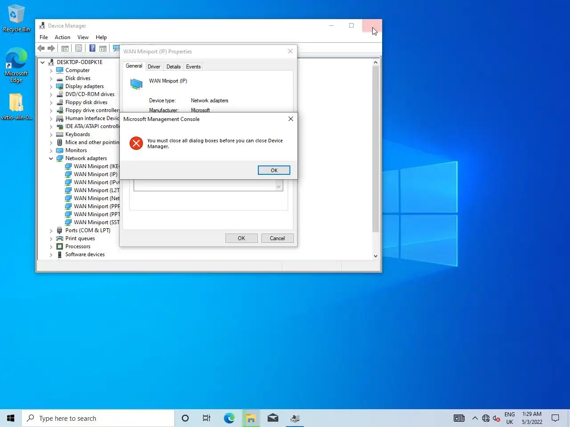Image resolution: width=570 pixels, height=427 pixels.
Task: Click the WAN Miniport device icon in Properties
Action: [x=136, y=84]
